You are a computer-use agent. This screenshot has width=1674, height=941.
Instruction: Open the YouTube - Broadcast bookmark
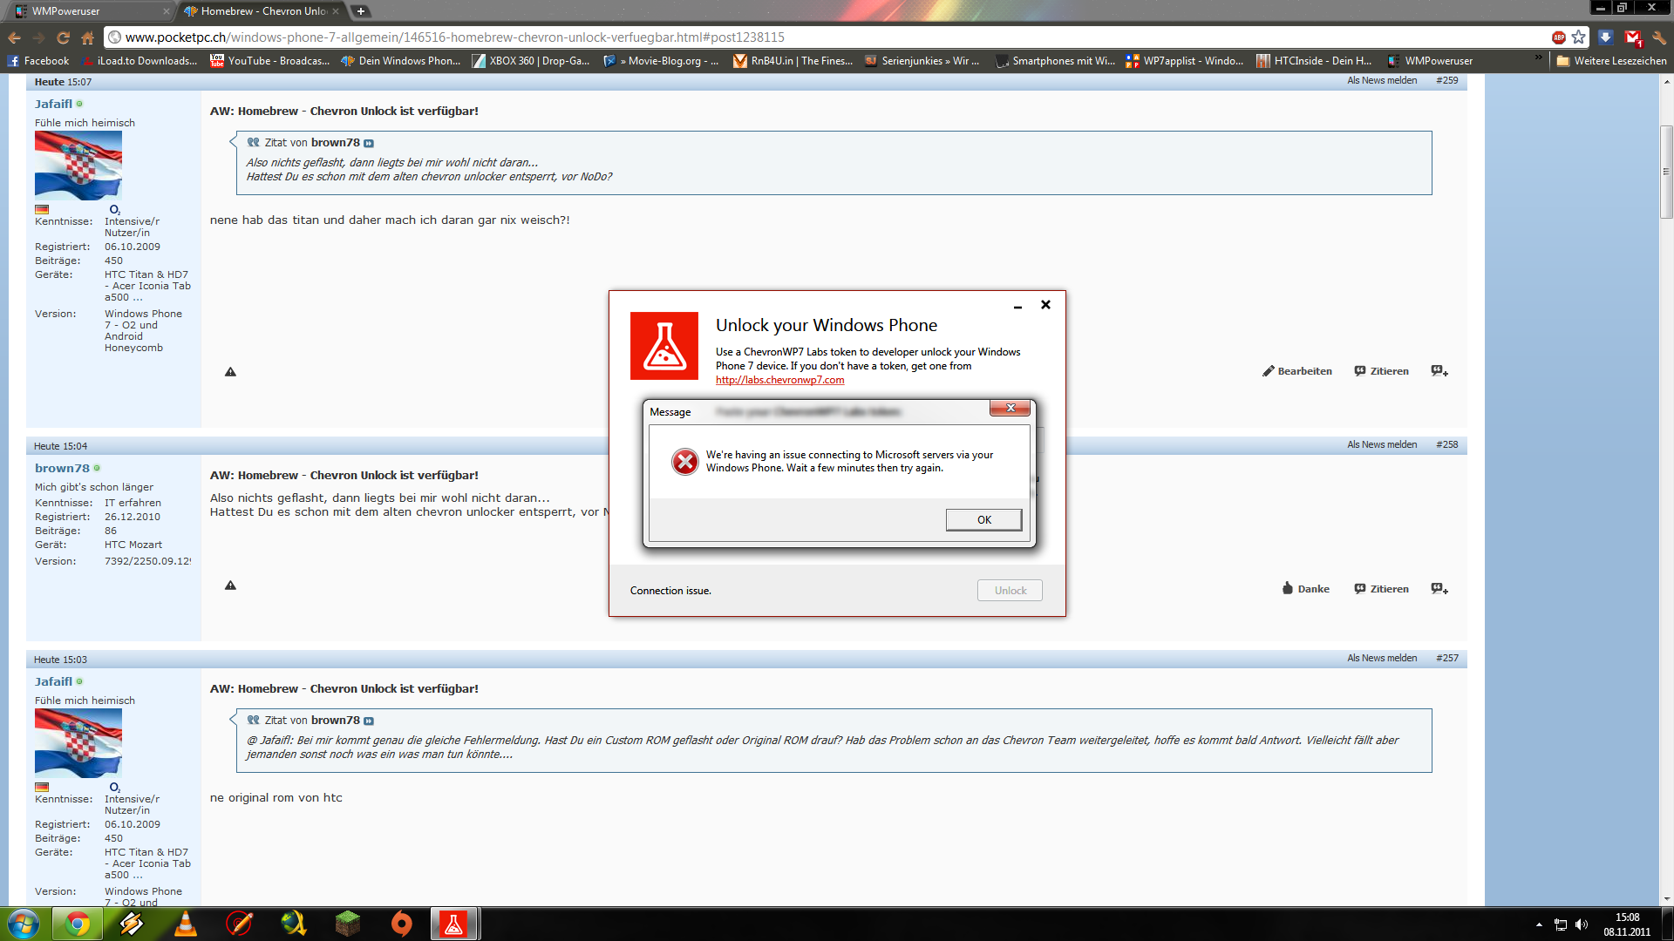269,61
